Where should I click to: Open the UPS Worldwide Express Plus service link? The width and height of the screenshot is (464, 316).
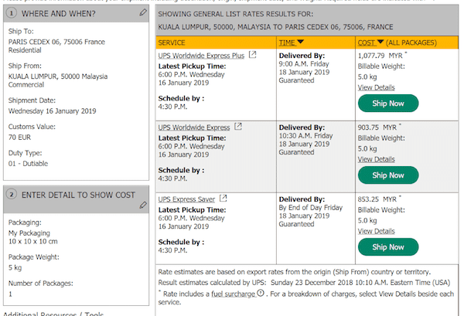coord(201,56)
